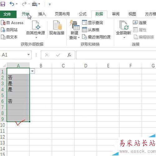Click 显示查询 (Show Queries)
156x156 pixels.
click(x=92, y=22)
